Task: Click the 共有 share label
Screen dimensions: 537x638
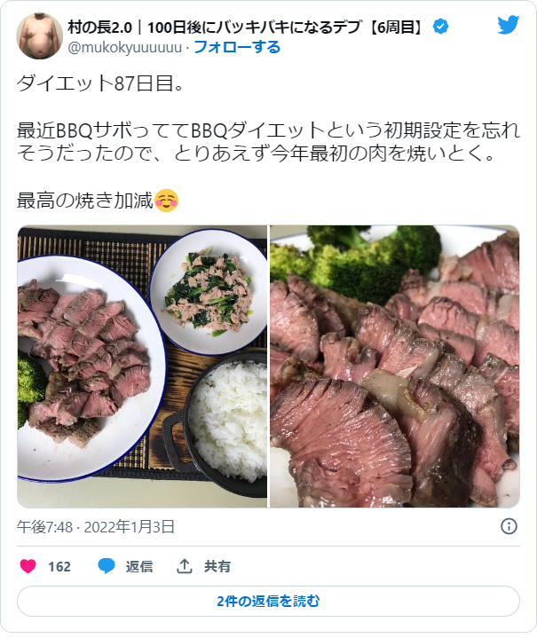Action: click(x=217, y=566)
